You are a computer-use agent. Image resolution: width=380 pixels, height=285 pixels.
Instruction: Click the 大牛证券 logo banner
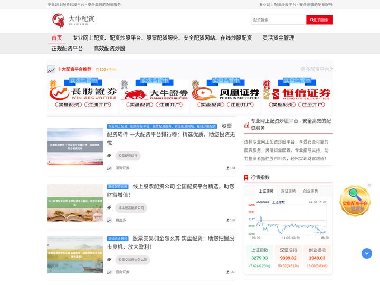pos(154,94)
